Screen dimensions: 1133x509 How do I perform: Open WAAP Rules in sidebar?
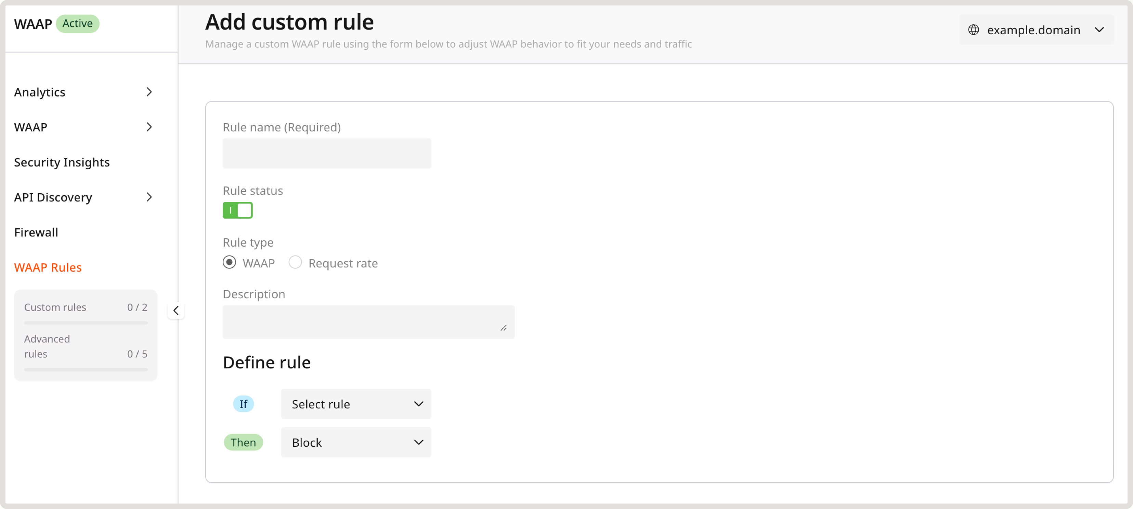point(48,267)
